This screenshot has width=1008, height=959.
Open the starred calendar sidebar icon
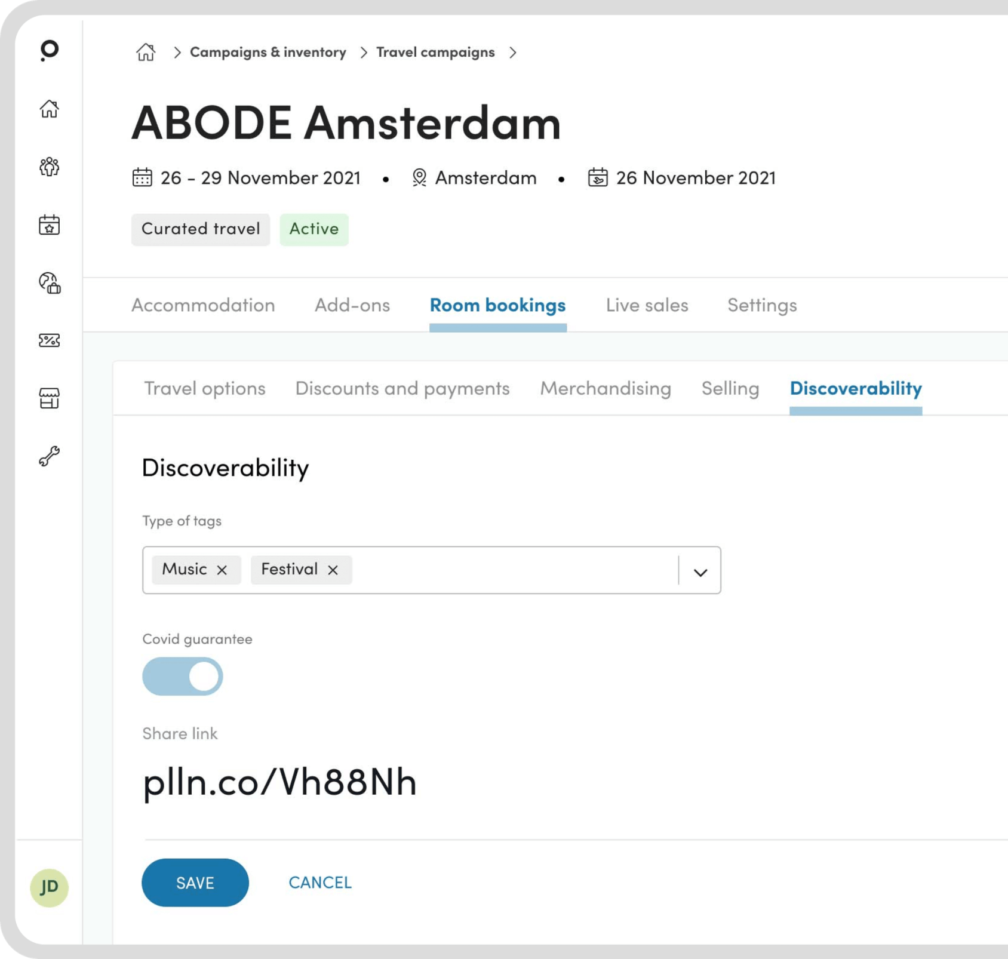tap(49, 225)
